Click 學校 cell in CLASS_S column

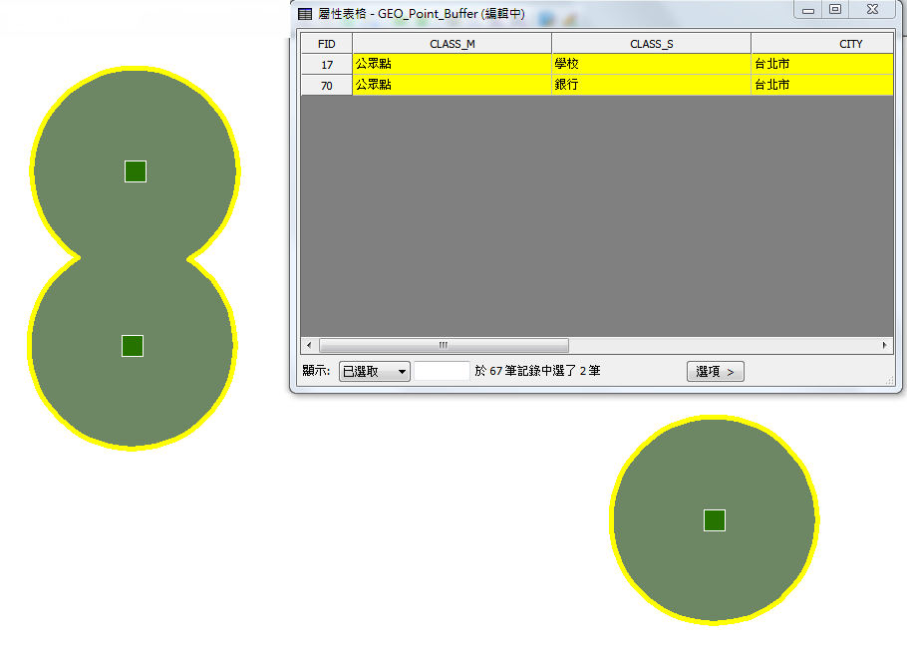click(x=651, y=64)
